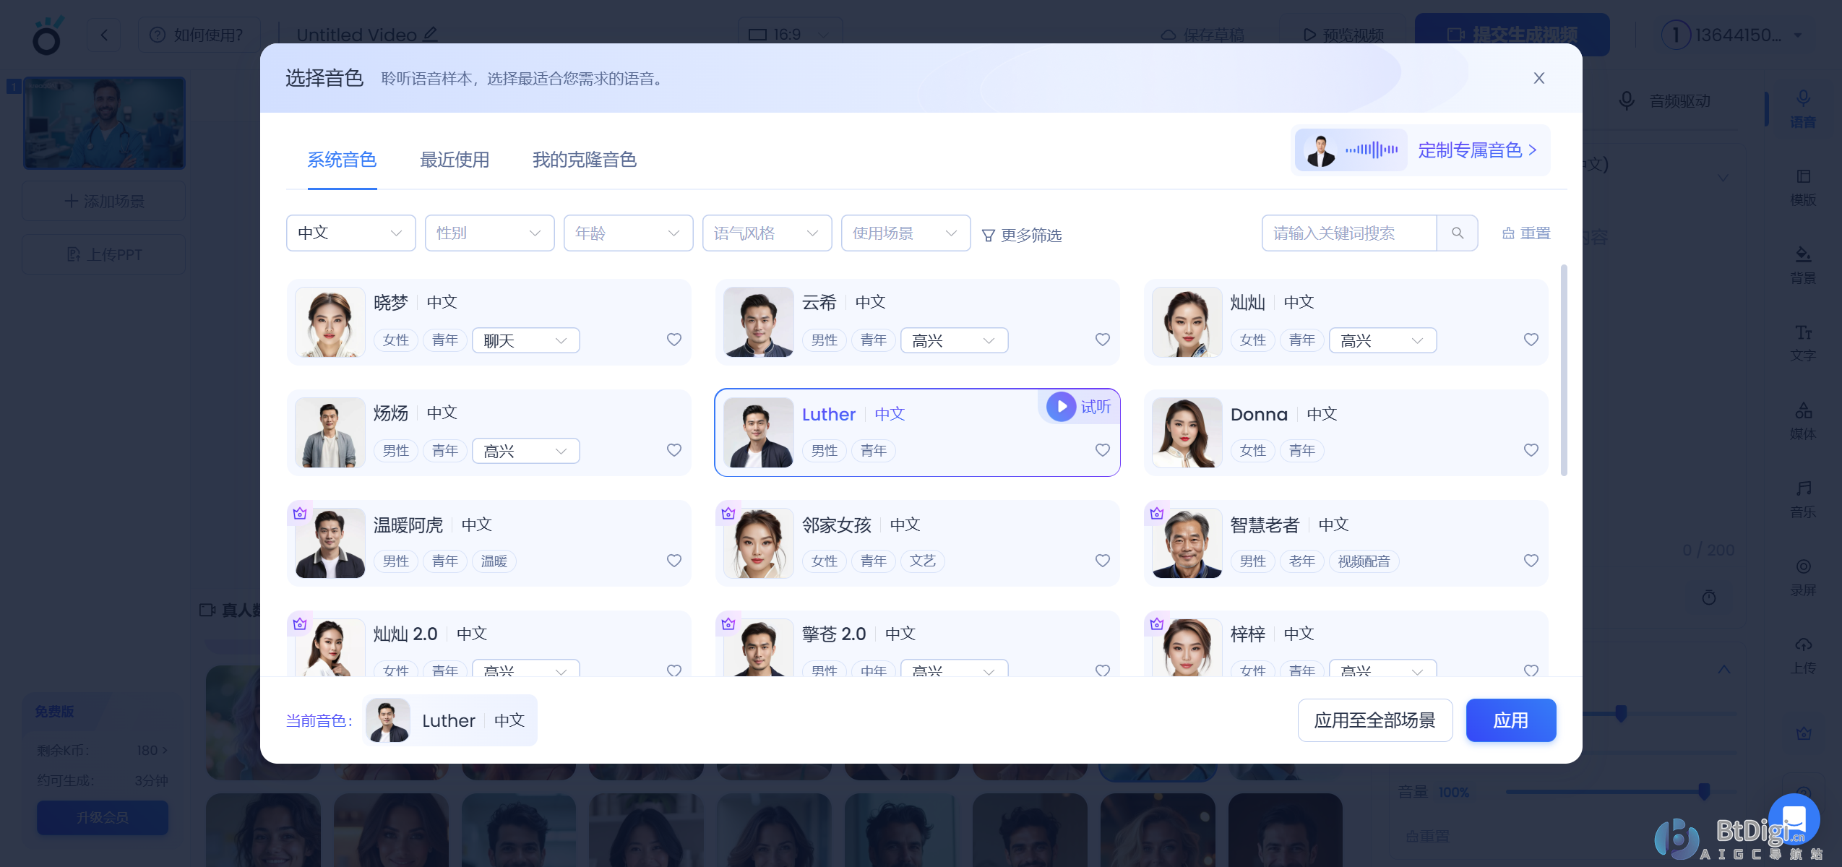
Task: Switch to the 最近使用 tab
Action: point(455,160)
